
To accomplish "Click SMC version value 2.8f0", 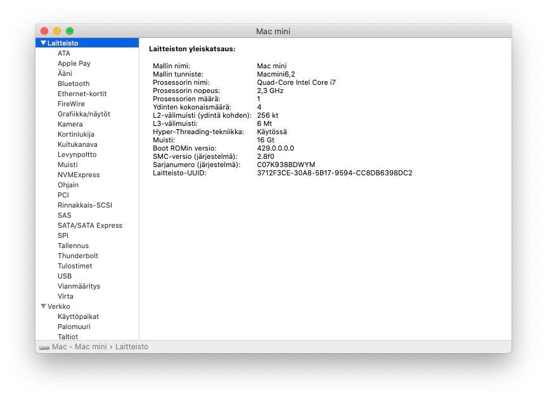I will 266,156.
